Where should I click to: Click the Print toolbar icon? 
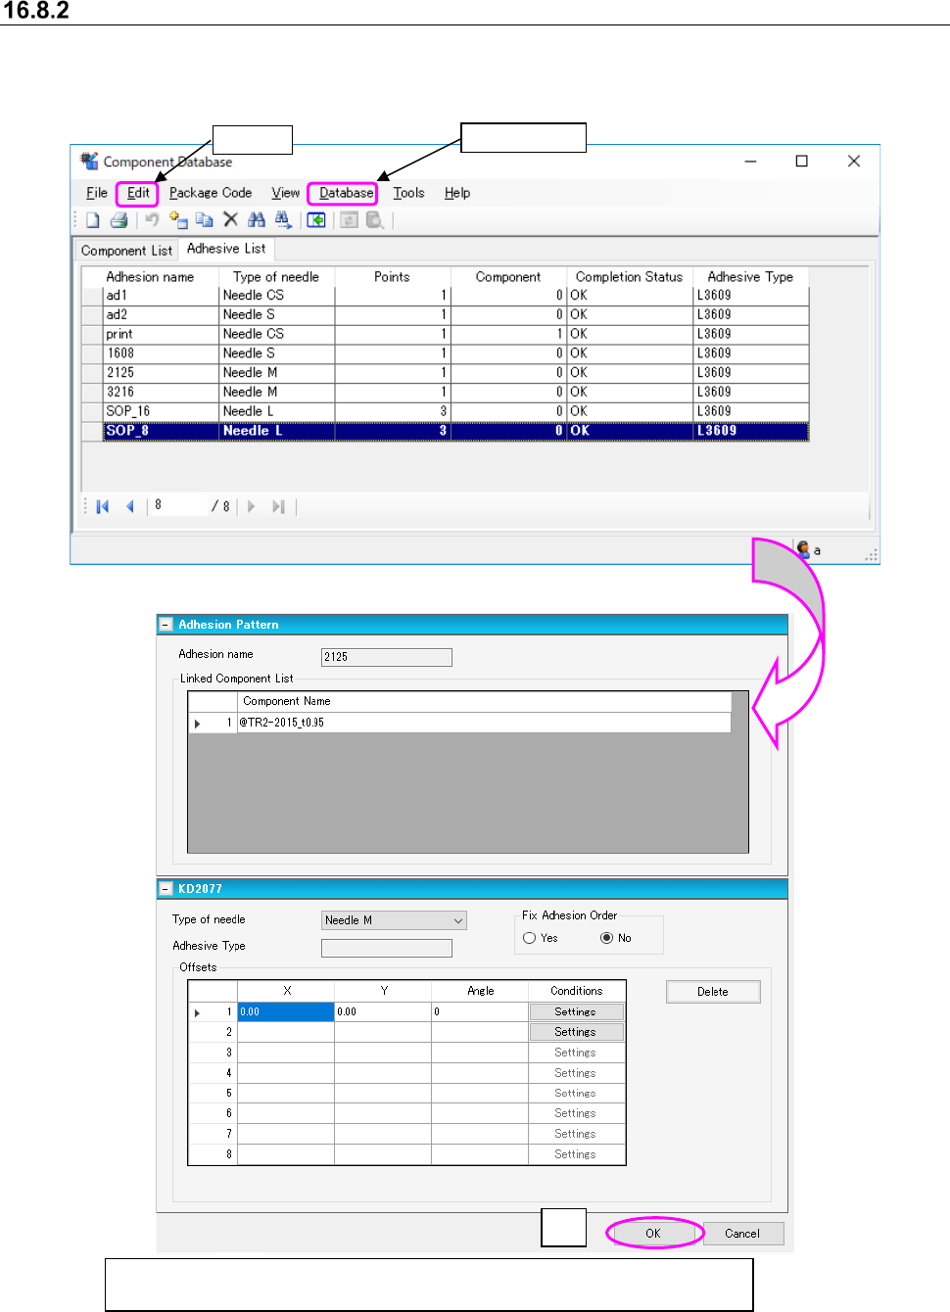119,220
